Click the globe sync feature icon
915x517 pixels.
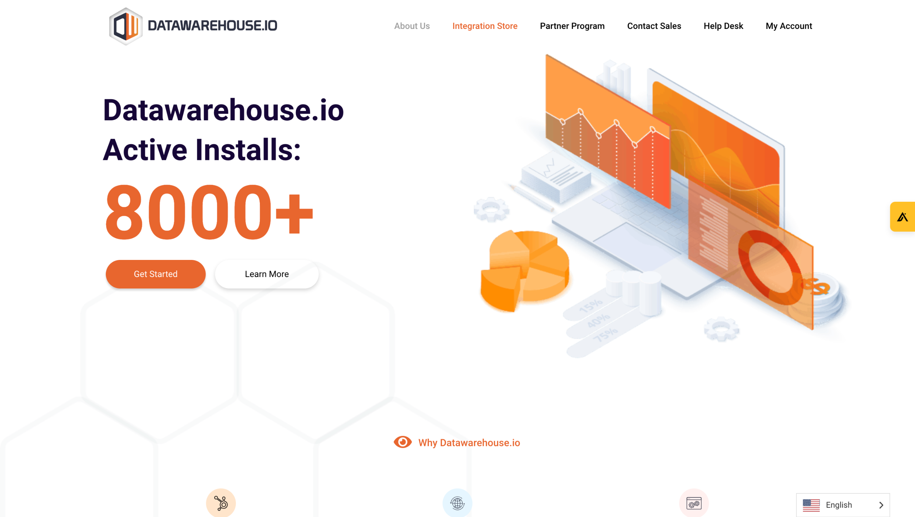(x=457, y=503)
